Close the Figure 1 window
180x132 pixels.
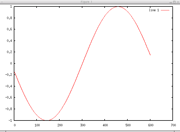point(178,2)
